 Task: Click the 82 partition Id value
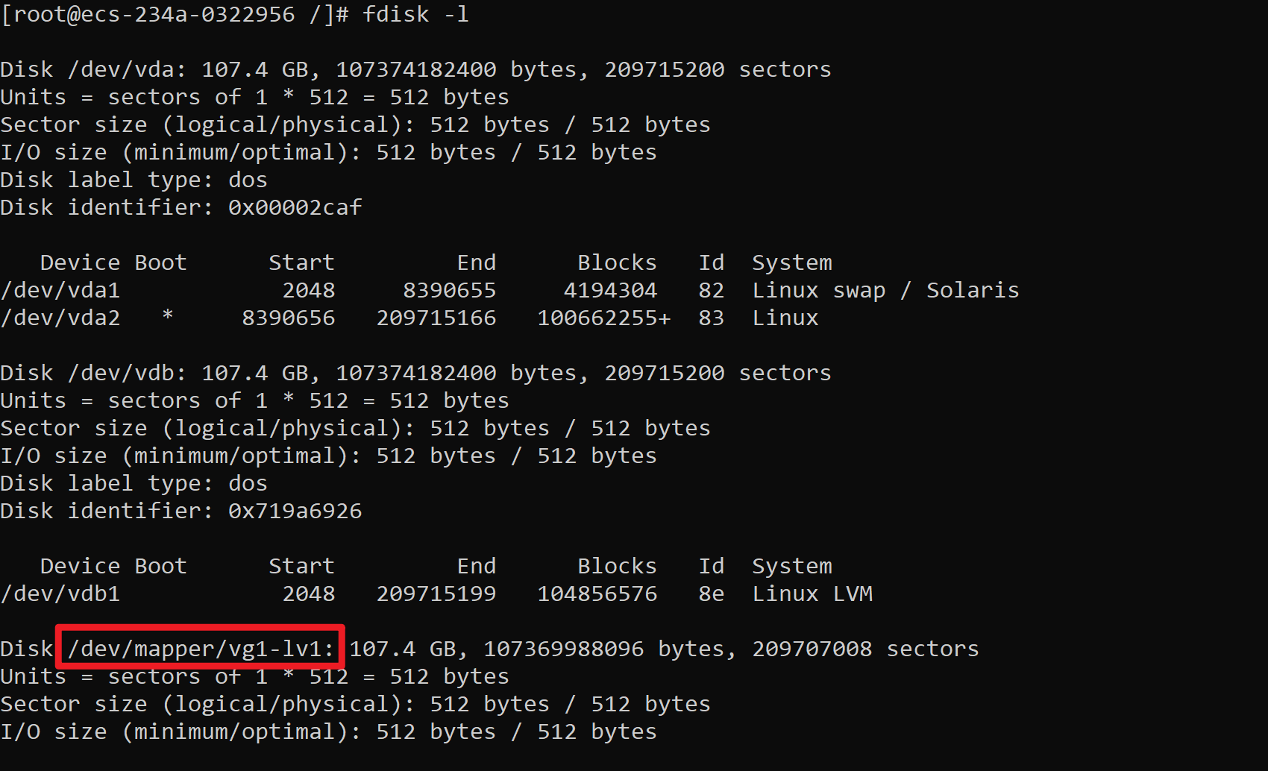point(711,290)
